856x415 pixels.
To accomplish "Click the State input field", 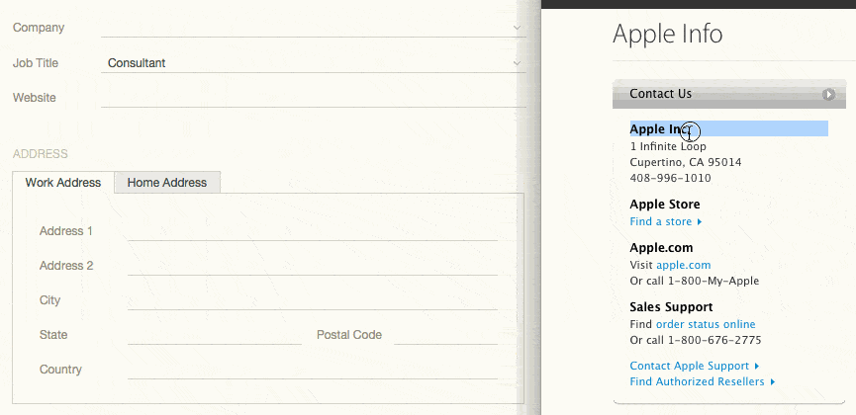I will pos(214,335).
